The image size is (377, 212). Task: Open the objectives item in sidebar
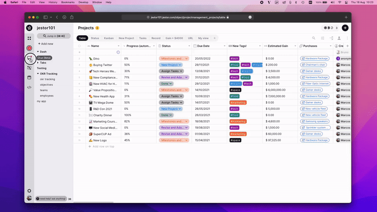coord(46,85)
